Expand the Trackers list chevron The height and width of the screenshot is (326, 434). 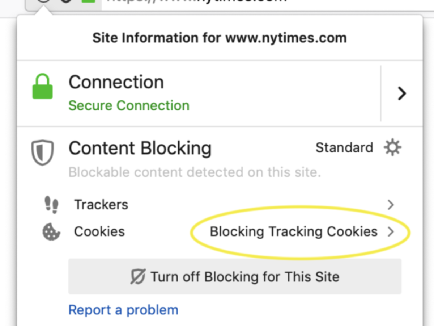pyautogui.click(x=391, y=205)
